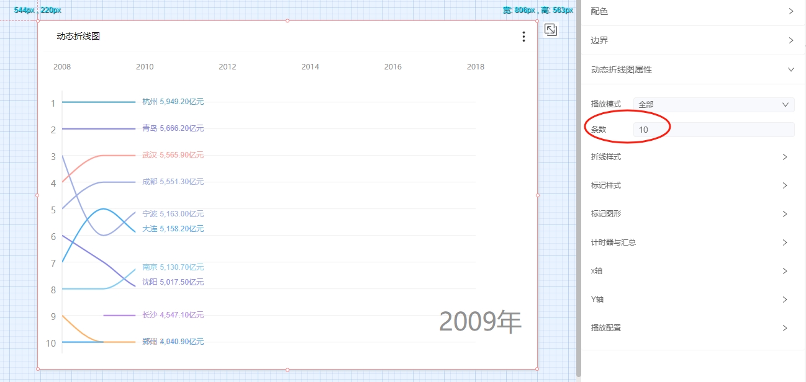Open the 折线样式 settings
The width and height of the screenshot is (806, 382).
point(689,157)
